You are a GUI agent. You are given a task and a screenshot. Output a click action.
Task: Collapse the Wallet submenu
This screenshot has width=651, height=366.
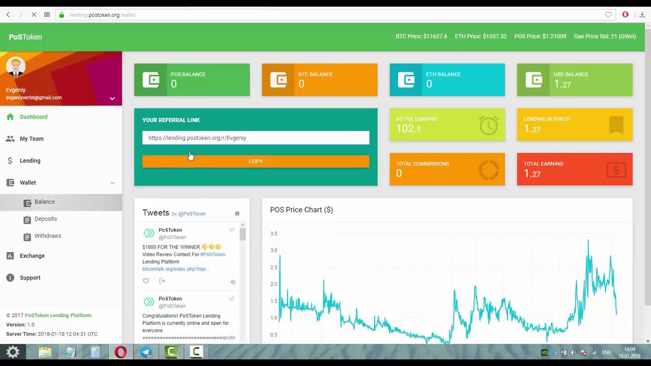pyautogui.click(x=112, y=182)
